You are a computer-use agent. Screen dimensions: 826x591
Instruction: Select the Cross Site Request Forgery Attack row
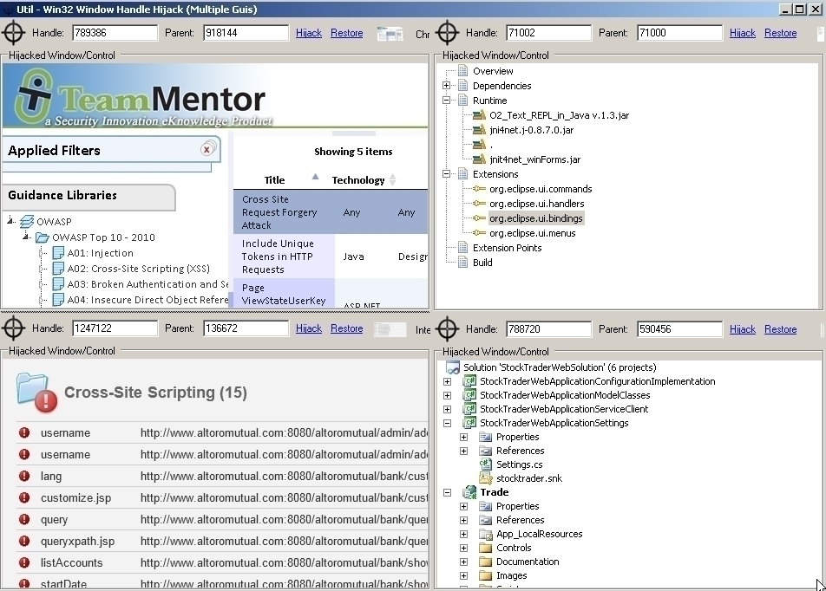282,212
